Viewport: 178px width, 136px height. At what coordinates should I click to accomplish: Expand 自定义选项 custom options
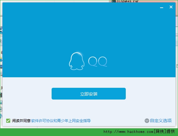161,121
